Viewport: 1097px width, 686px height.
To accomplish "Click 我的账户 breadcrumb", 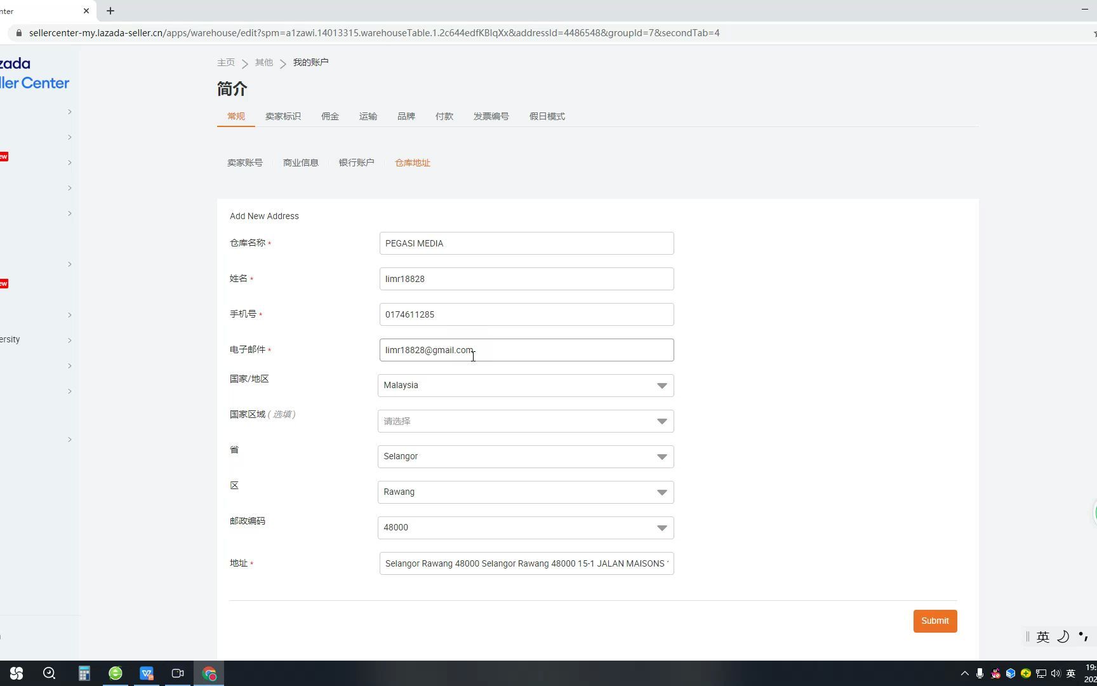I will point(311,63).
